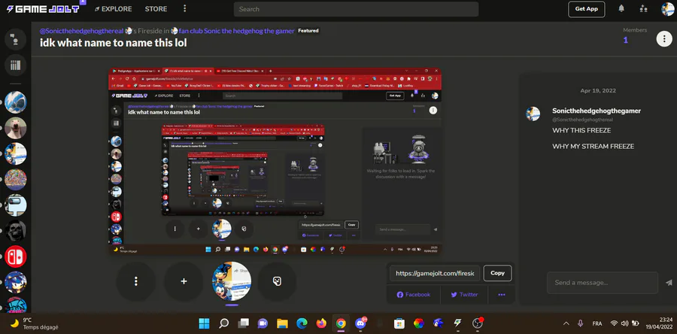Open Sonicthehedgehogthegamer's avatar in chat
677x334 pixels.
pyautogui.click(x=533, y=114)
